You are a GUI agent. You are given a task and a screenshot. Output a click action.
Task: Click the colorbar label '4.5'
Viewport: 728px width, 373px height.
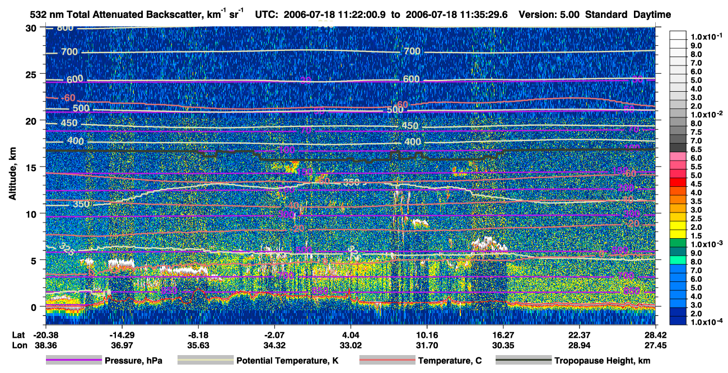[x=696, y=184]
